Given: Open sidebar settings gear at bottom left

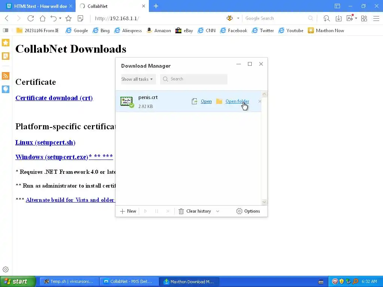Looking at the screenshot, I should (x=6, y=269).
